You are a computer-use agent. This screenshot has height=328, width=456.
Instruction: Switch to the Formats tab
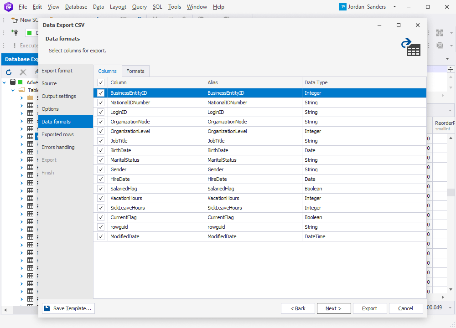click(135, 71)
